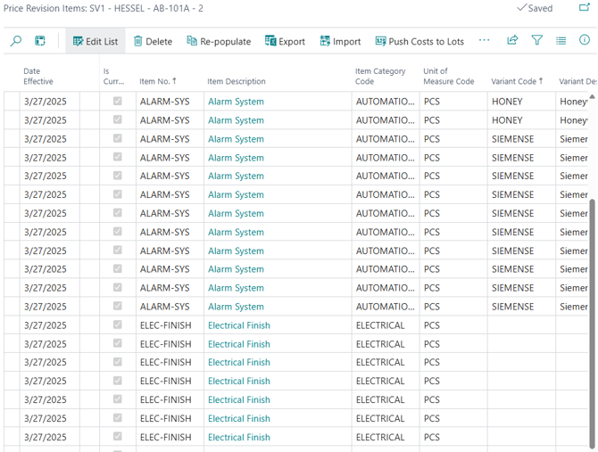Click the Saved status indicator
The height and width of the screenshot is (452, 598).
click(x=535, y=8)
